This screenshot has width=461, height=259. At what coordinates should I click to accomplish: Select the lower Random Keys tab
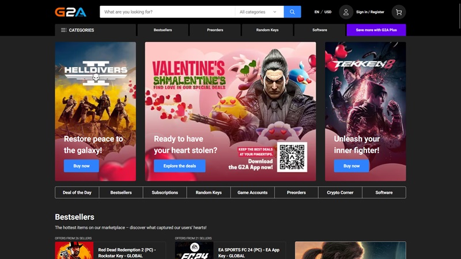pyautogui.click(x=209, y=193)
